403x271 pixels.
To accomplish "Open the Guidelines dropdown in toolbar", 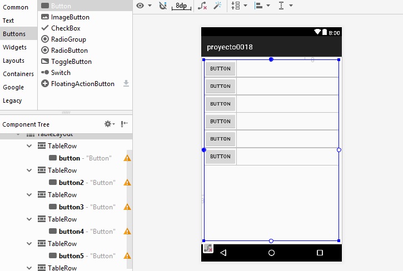I will [x=285, y=6].
